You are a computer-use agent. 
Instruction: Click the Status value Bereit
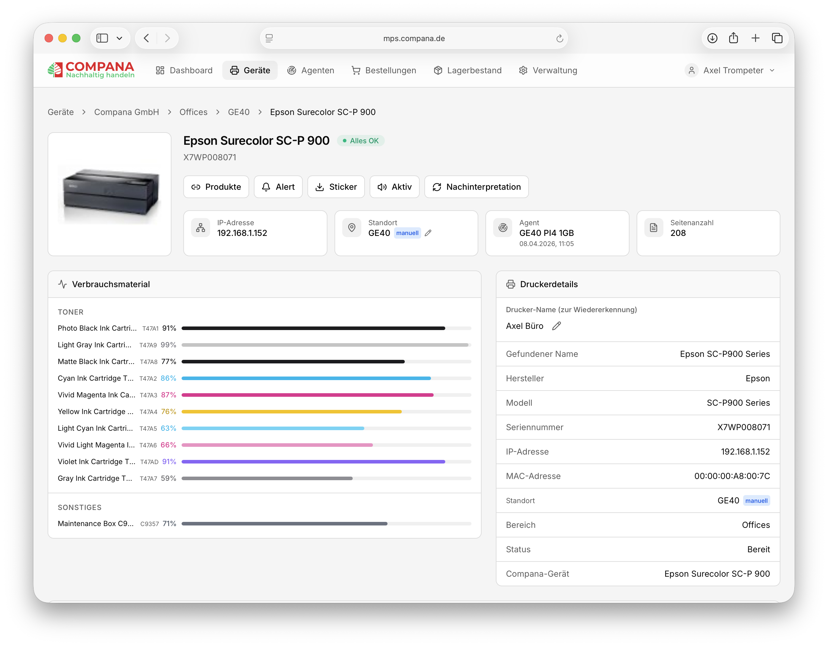pyautogui.click(x=758, y=550)
